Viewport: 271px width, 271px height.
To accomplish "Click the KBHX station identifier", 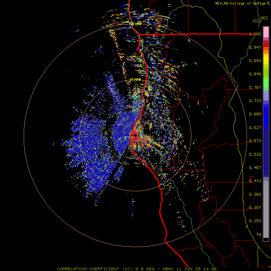I will 169,269.
